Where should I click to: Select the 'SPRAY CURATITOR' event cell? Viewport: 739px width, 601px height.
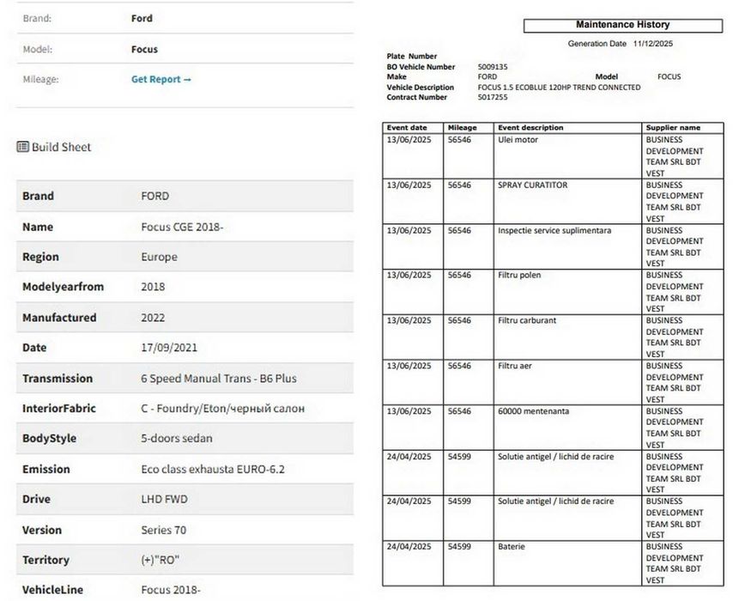(567, 201)
